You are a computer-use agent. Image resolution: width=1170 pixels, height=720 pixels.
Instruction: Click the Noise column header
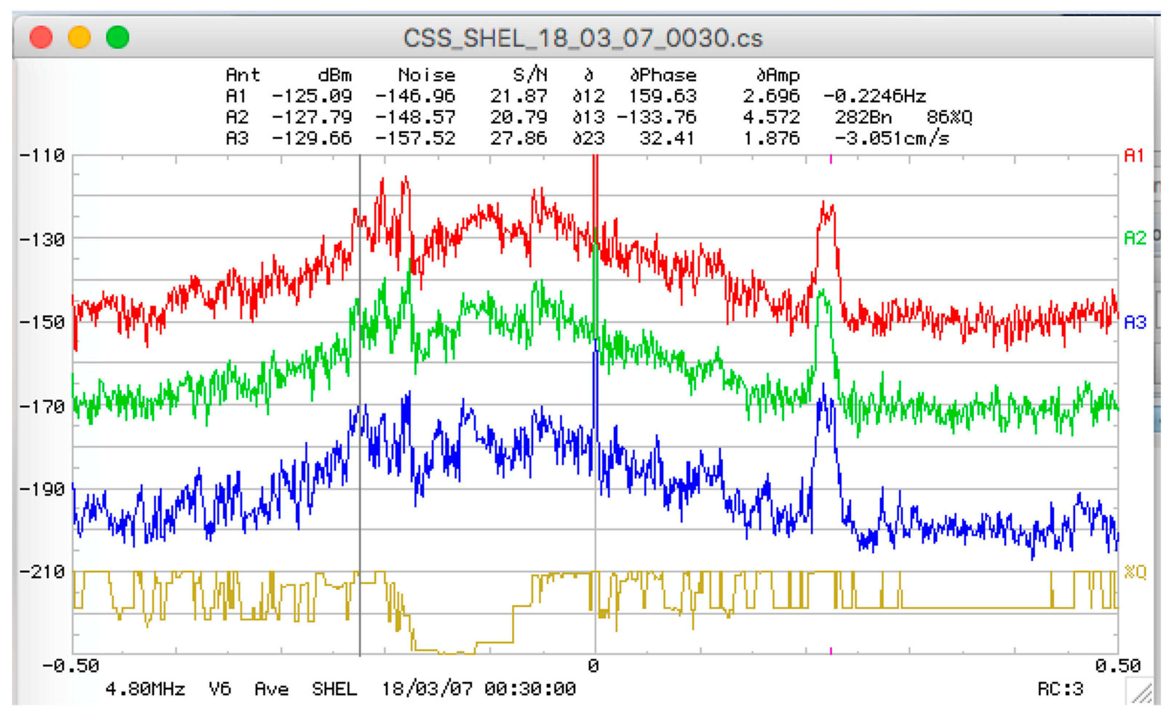pos(427,75)
